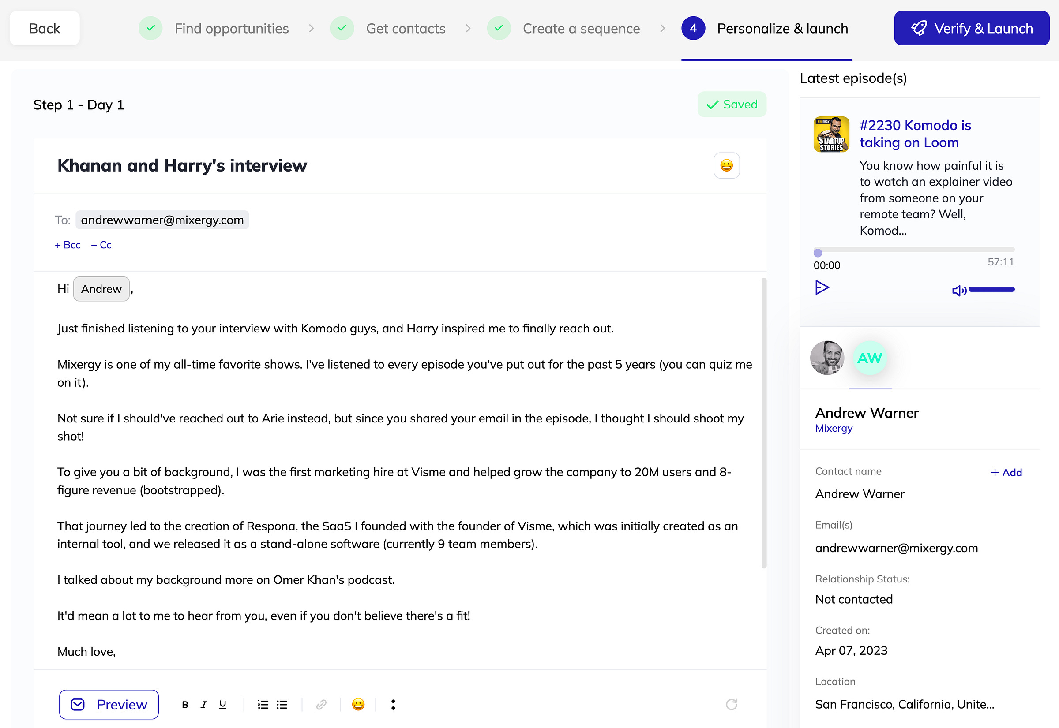Click the sentence about Omer Khan's podcast
1059x728 pixels.
(x=226, y=580)
